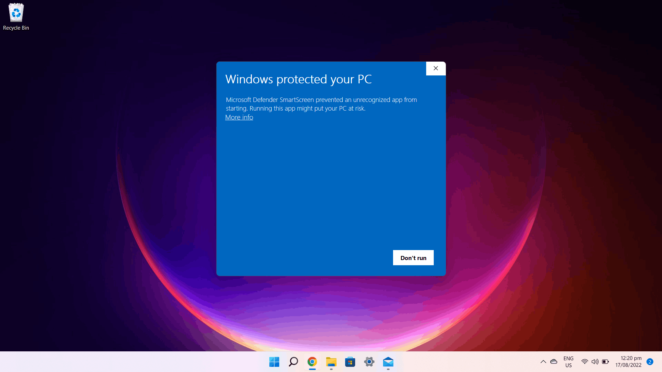Launch Google Chrome from taskbar
Screen dimensions: 662x372
click(312, 362)
